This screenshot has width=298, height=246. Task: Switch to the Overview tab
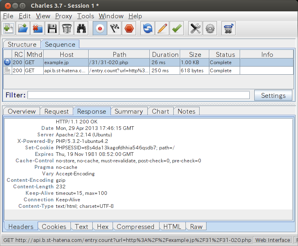[22, 111]
